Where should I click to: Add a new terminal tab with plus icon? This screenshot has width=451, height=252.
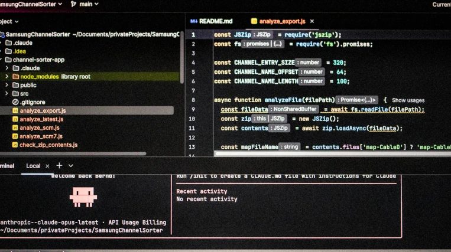[59, 166]
